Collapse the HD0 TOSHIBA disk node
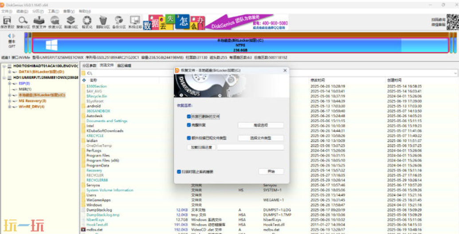This screenshot has width=459, height=234. (x=4, y=66)
